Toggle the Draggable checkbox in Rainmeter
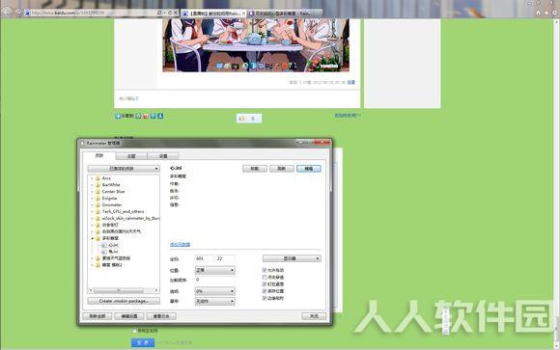 pos(265,270)
